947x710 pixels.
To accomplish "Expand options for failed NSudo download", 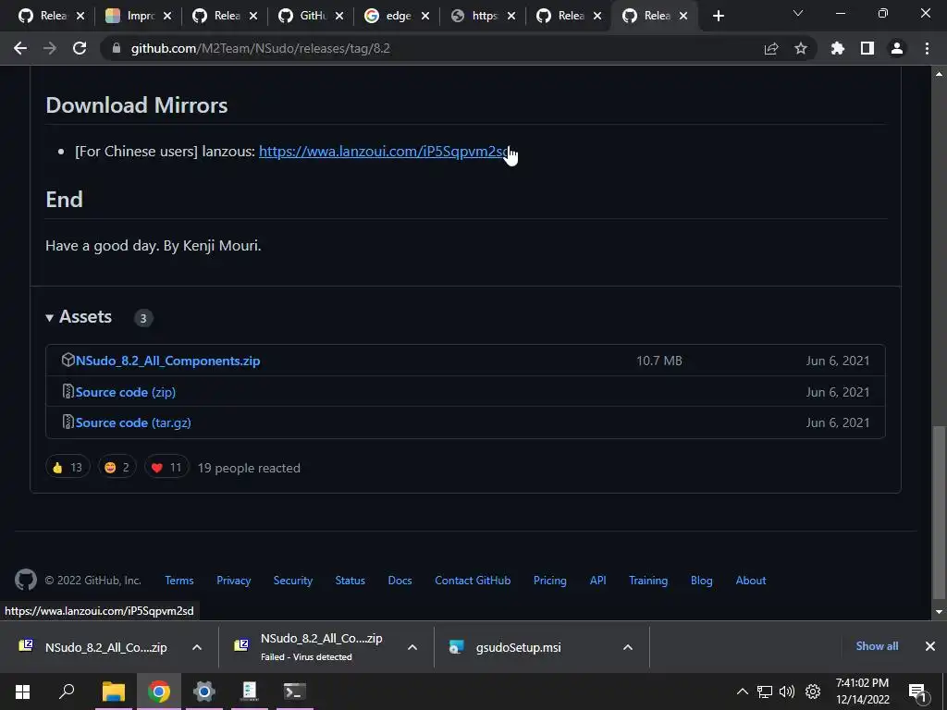I will [412, 647].
